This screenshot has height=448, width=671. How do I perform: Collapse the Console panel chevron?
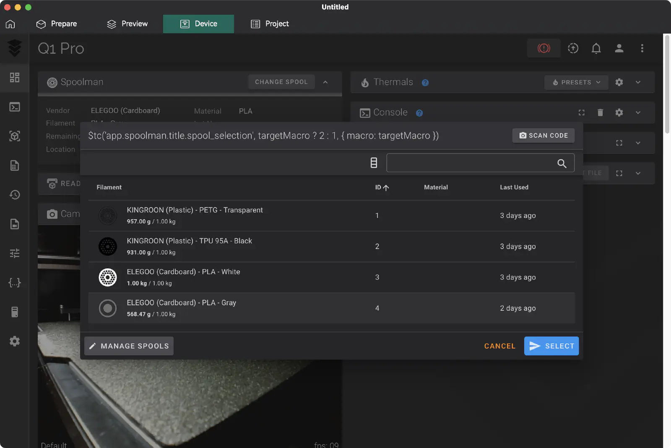click(x=637, y=113)
